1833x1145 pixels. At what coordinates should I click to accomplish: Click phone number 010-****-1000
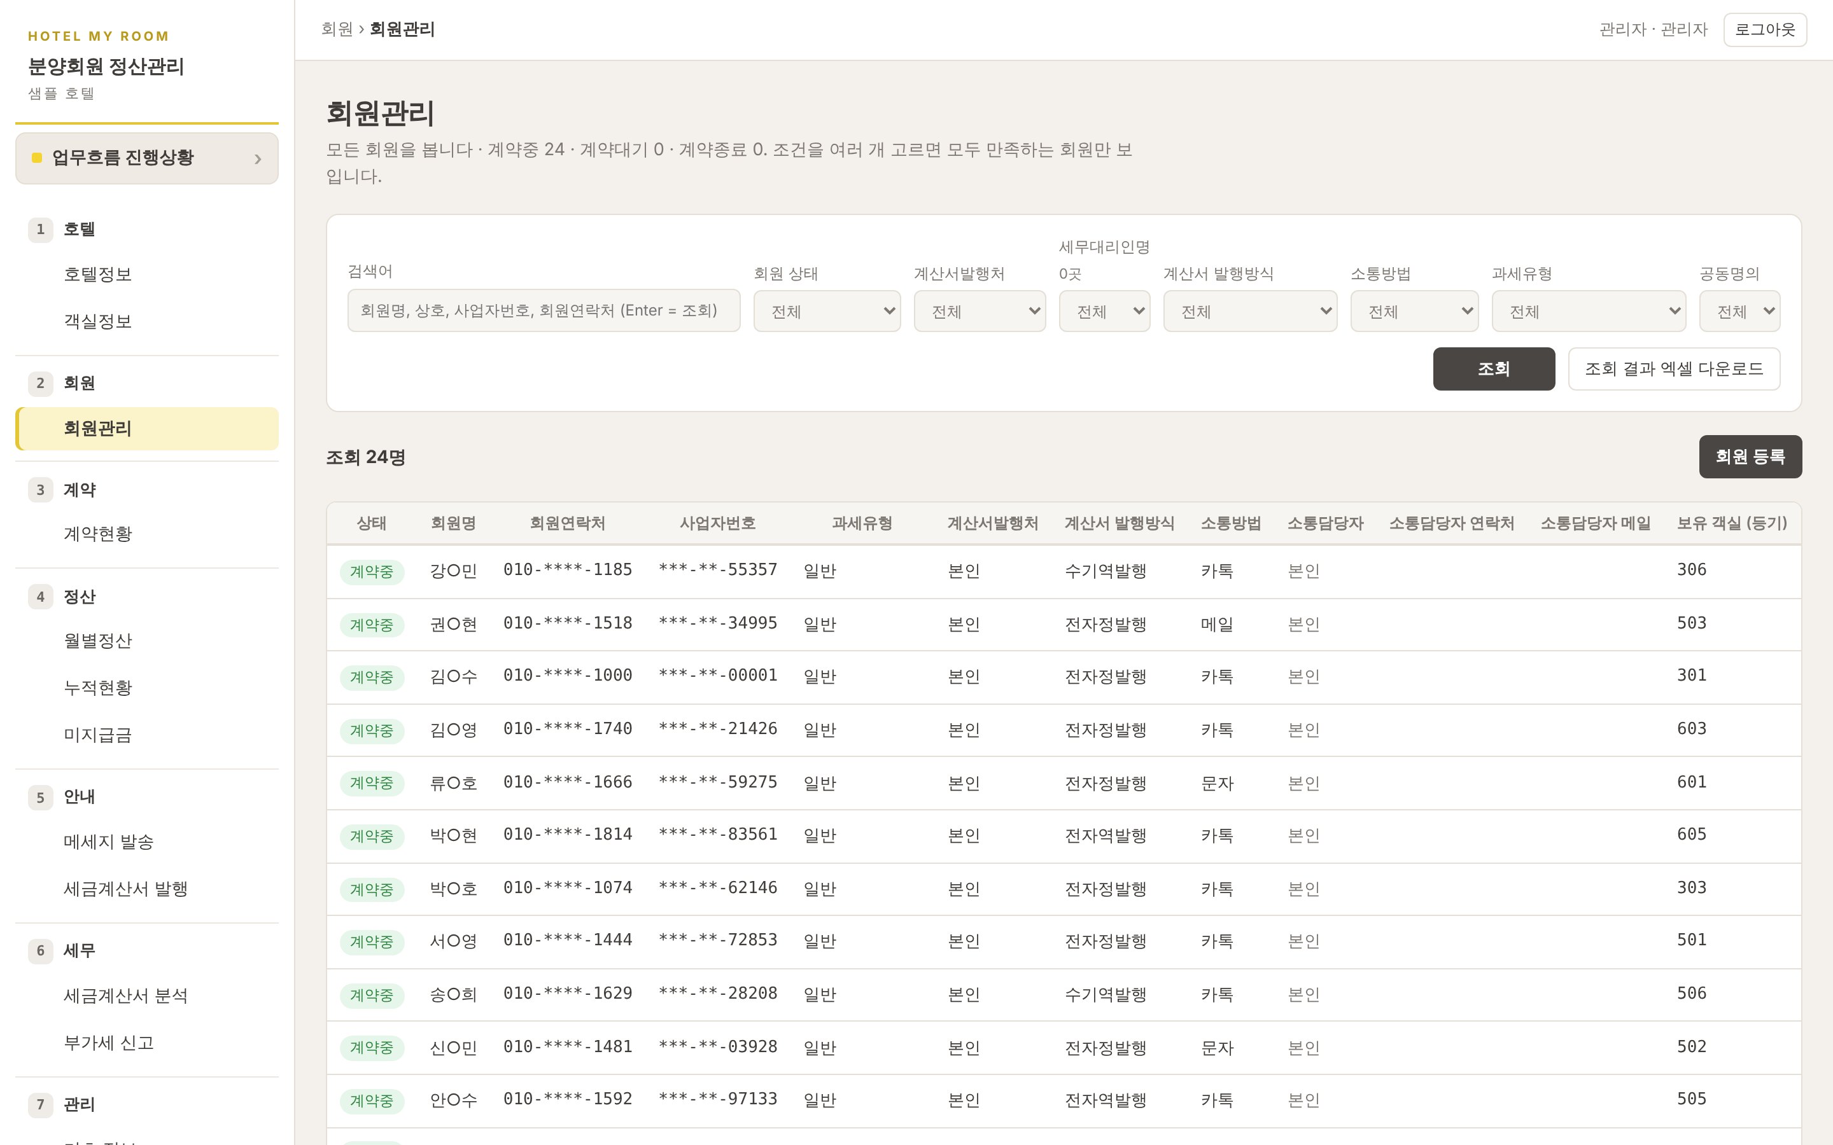point(567,676)
